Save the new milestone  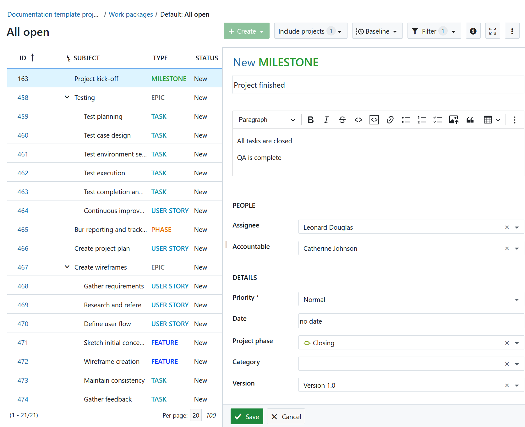(x=247, y=416)
